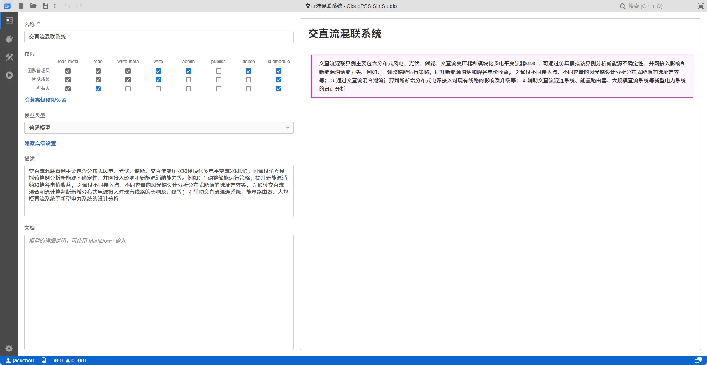Click the 名称 input field
The height and width of the screenshot is (365, 707).
click(x=159, y=37)
